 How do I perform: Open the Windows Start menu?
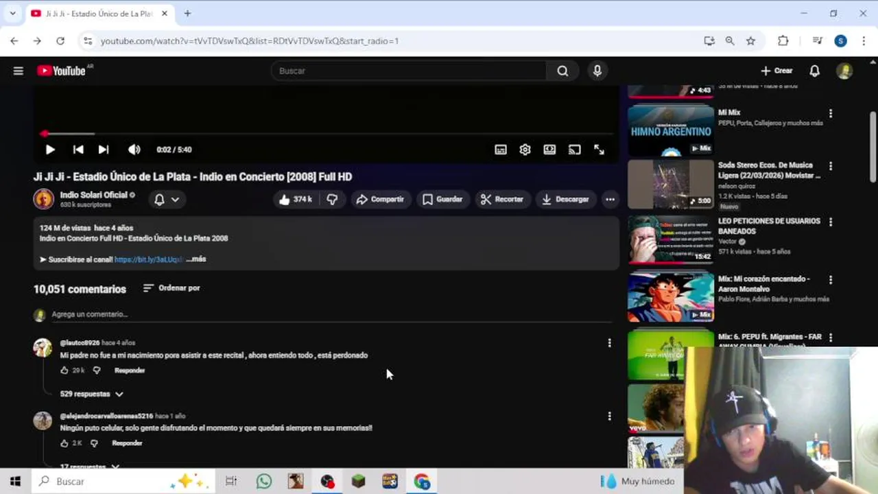point(15,482)
